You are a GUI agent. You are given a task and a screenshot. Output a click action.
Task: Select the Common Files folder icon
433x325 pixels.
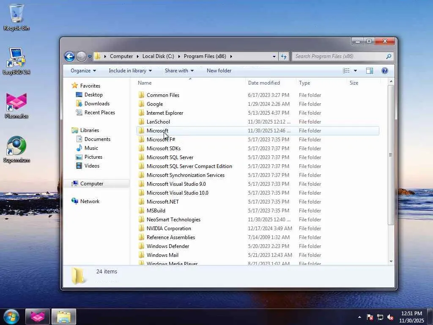tap(141, 95)
